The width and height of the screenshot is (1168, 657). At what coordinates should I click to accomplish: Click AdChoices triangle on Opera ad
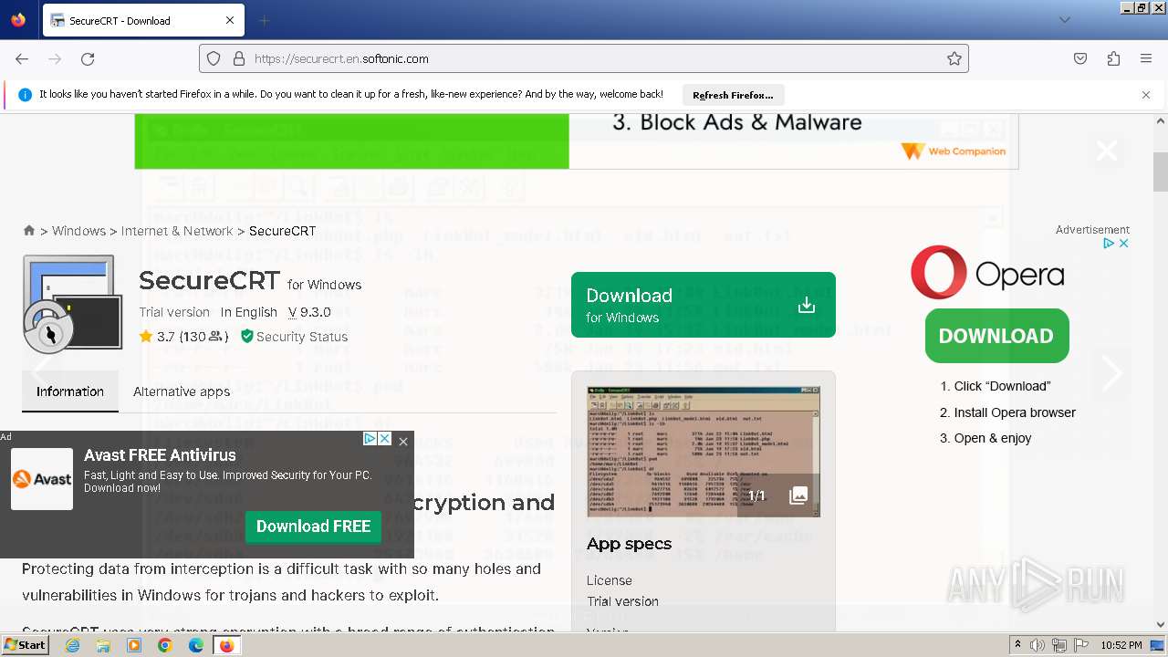pyautogui.click(x=1109, y=243)
